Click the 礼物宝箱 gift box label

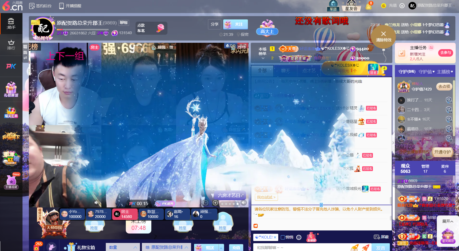[x=86, y=247]
